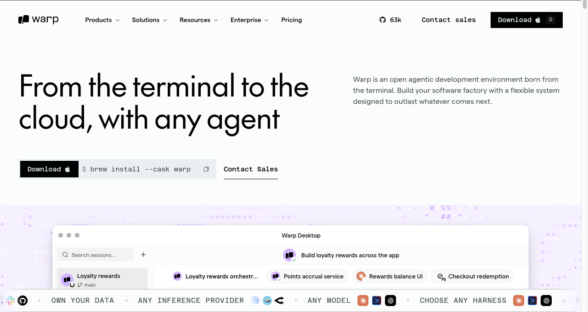Click the OpenAI icon after ANY MODEL
The height and width of the screenshot is (312, 588).
390,301
